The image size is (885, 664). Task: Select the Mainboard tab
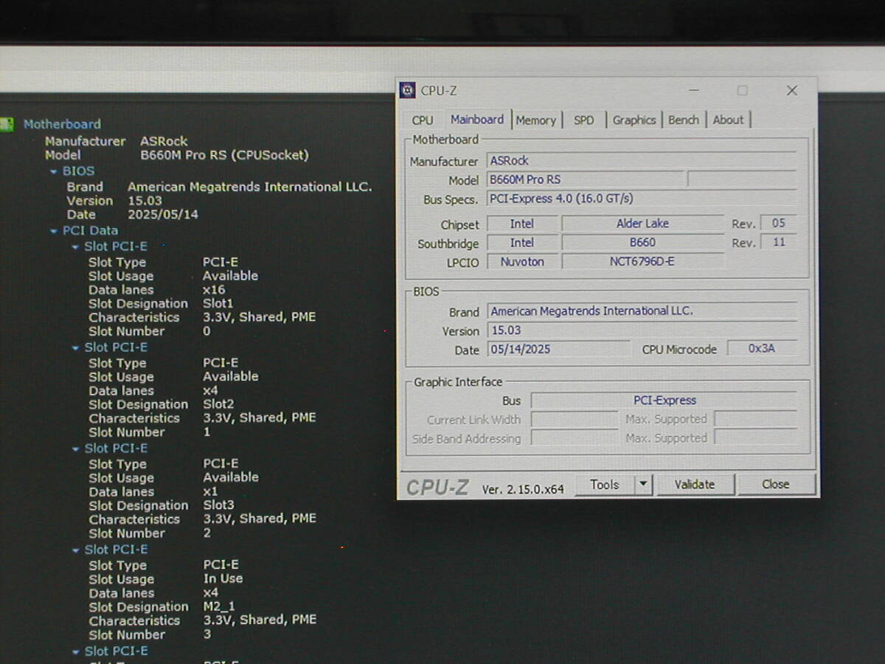[x=477, y=120]
